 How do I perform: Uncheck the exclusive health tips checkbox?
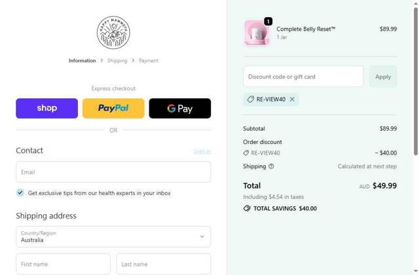pos(20,193)
